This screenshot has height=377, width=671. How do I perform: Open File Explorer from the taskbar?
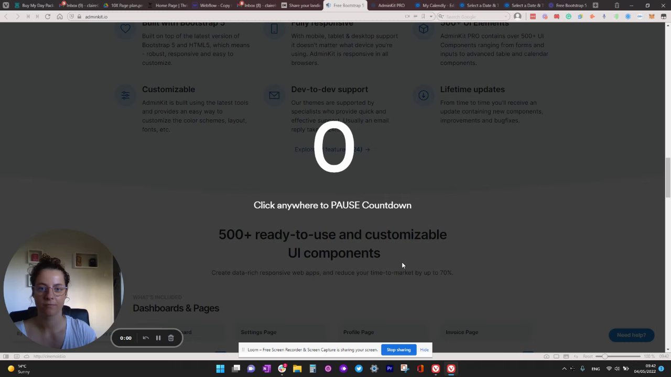297,369
